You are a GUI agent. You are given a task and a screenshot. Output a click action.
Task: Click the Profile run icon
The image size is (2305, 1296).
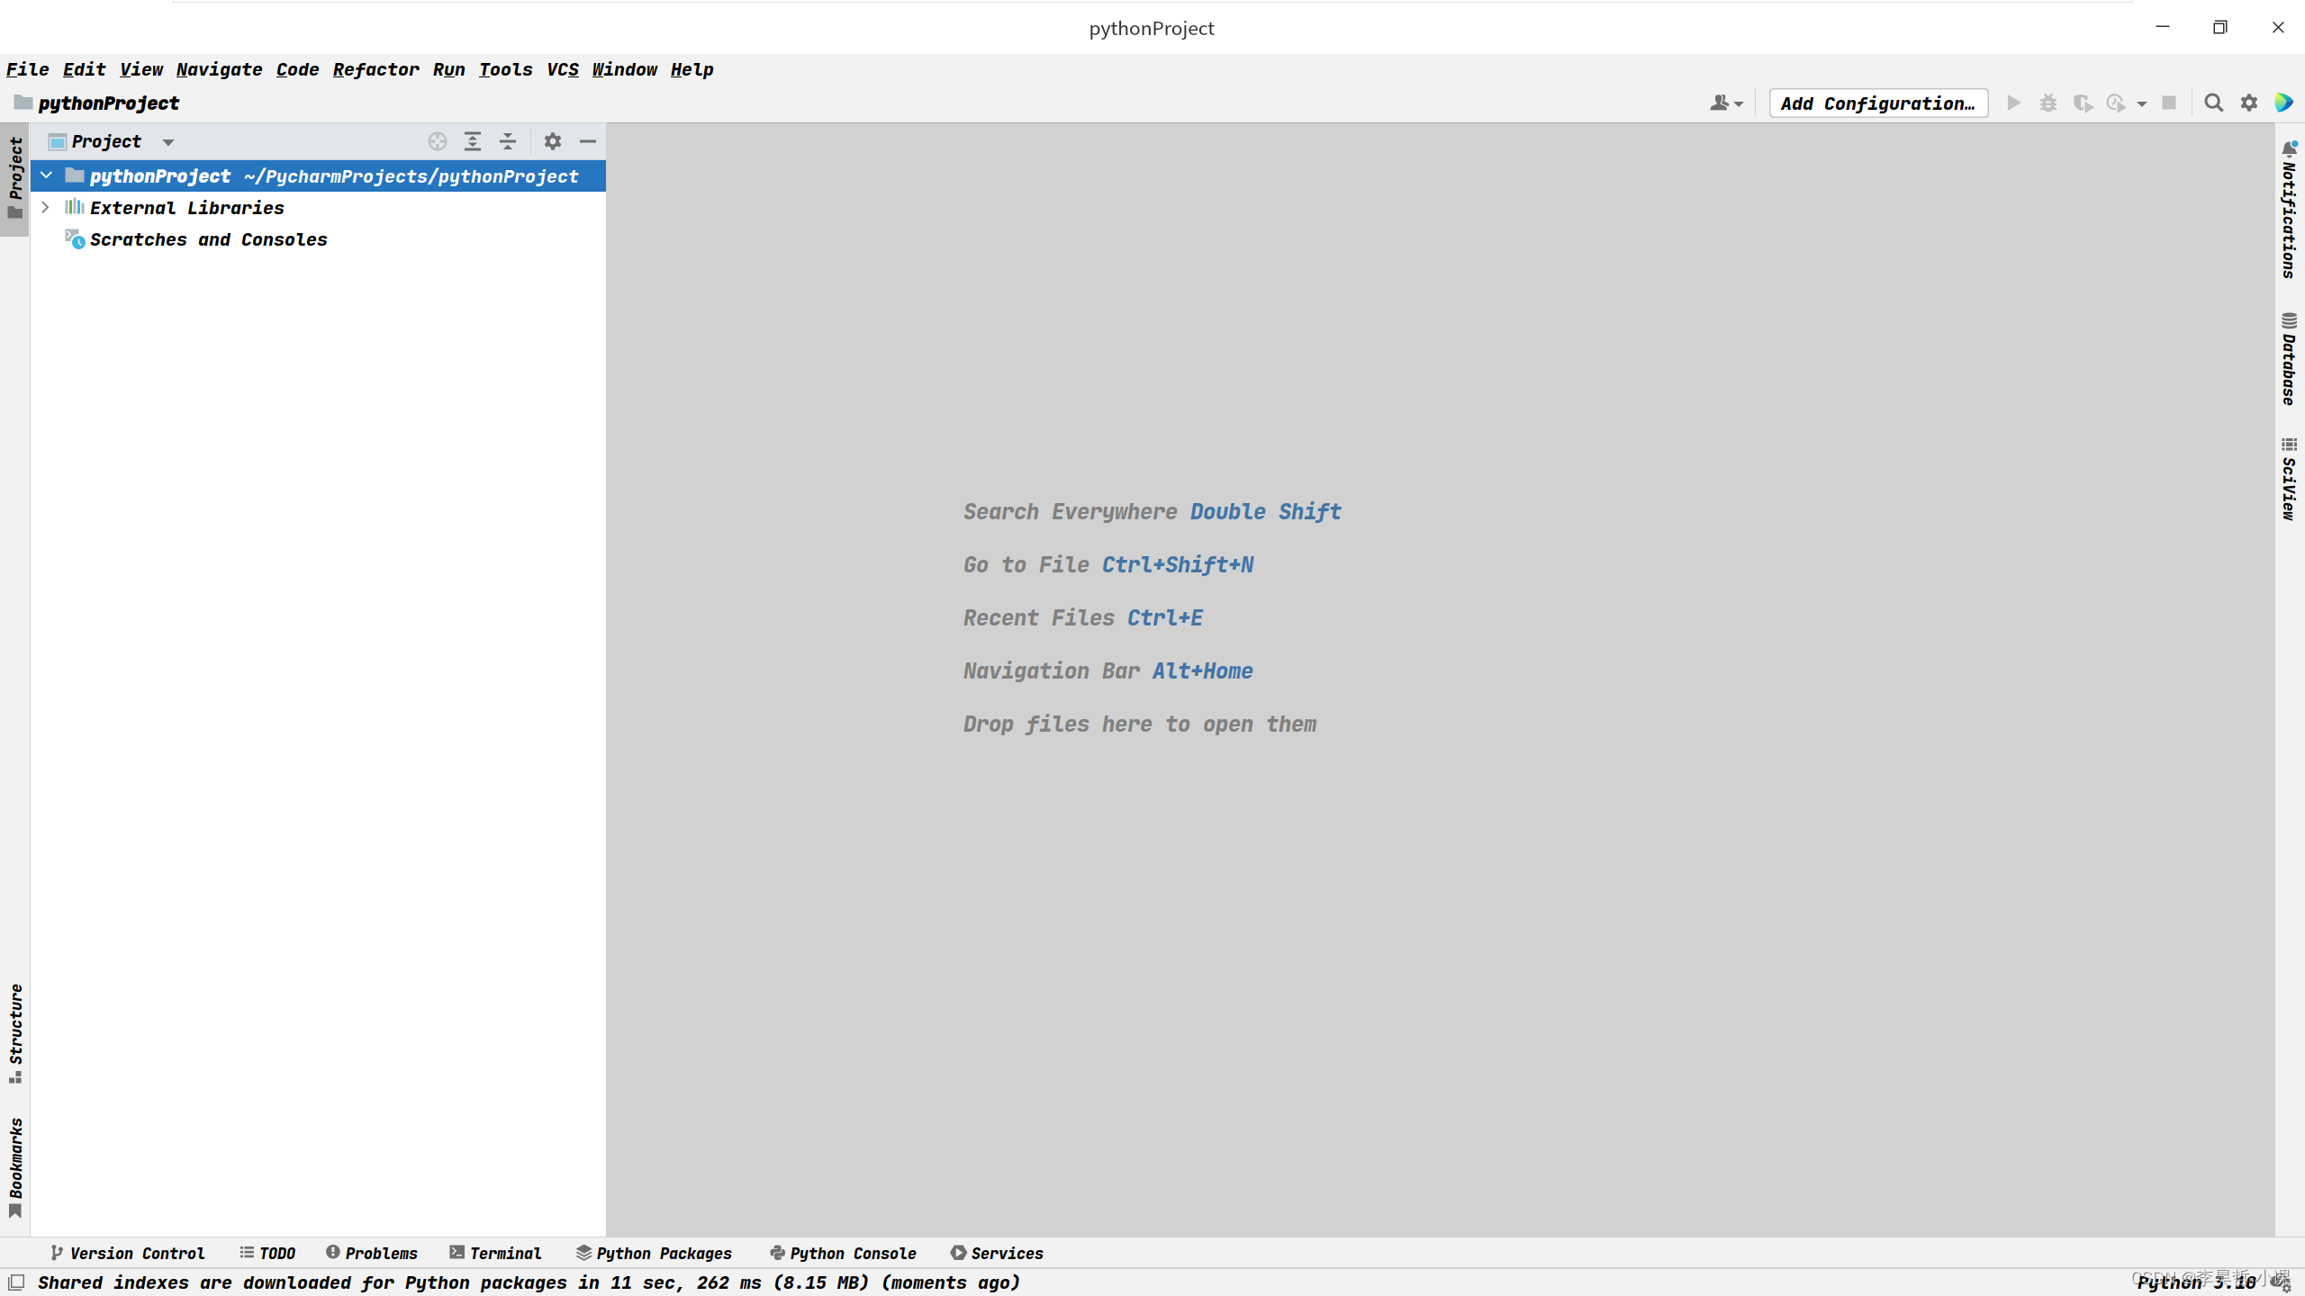[2116, 103]
